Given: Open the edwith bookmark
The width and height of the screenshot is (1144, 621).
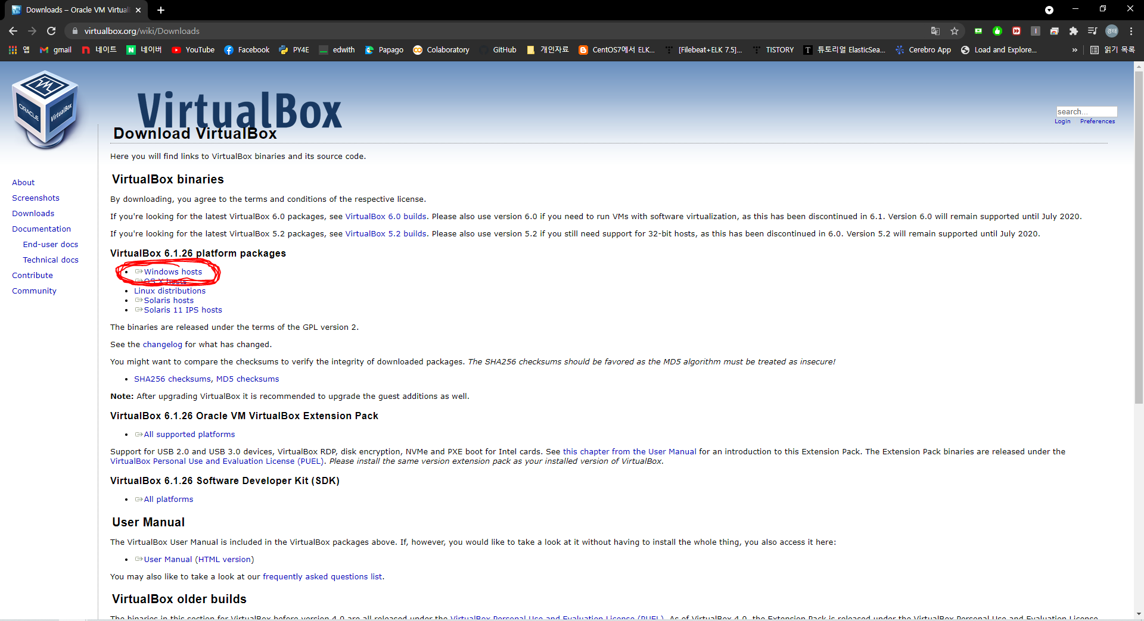Looking at the screenshot, I should pos(337,50).
